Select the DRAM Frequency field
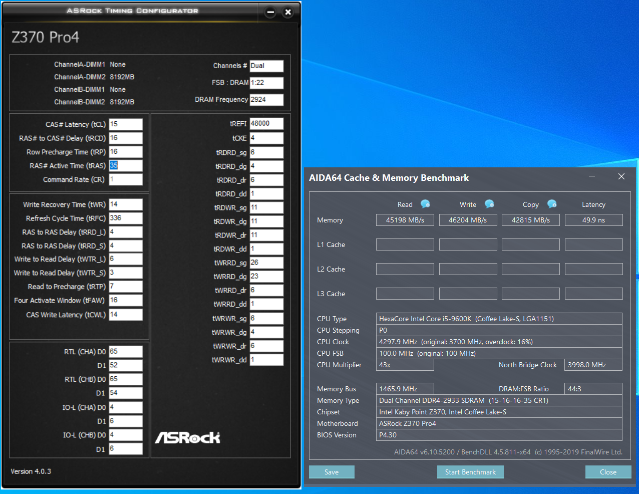This screenshot has height=494, width=639. tap(266, 100)
